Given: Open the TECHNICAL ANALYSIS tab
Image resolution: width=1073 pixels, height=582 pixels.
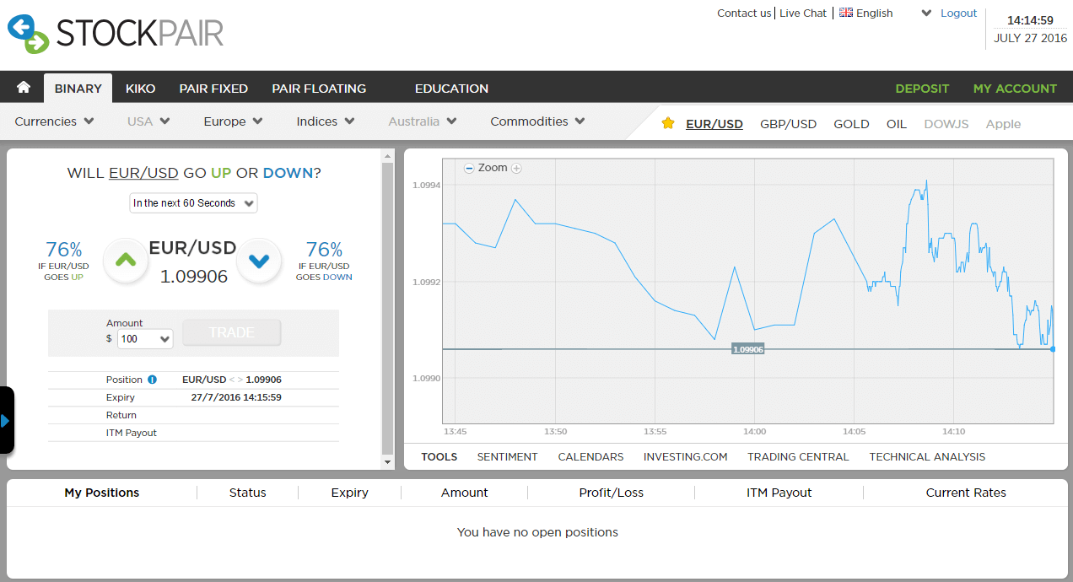Looking at the screenshot, I should point(927,456).
